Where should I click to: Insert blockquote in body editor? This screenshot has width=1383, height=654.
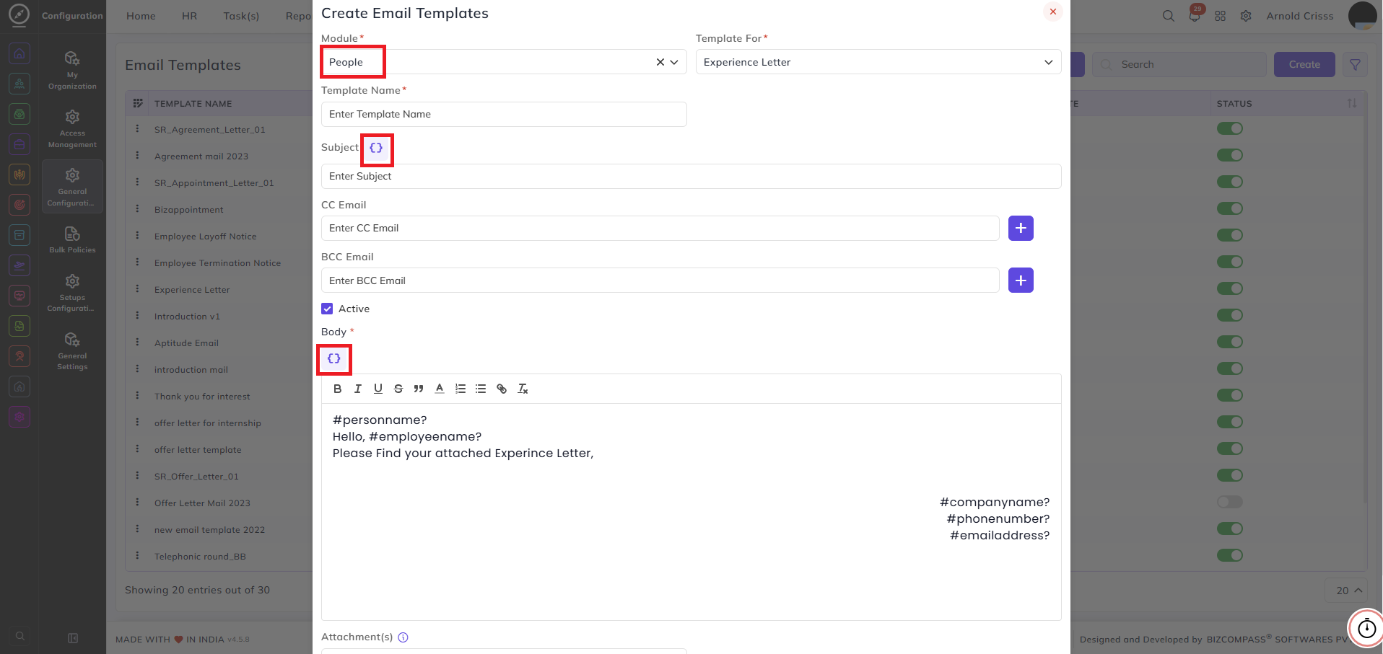tap(418, 389)
